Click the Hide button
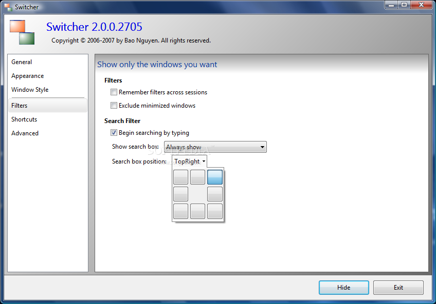This screenshot has height=304, width=436. coord(344,288)
